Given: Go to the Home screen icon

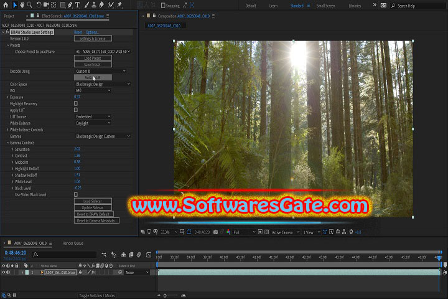Looking at the screenshot, I should click(6, 5).
